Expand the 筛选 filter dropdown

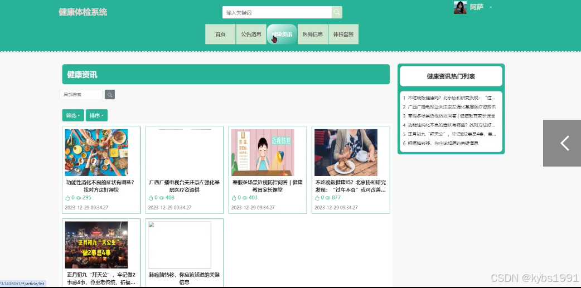pos(73,115)
